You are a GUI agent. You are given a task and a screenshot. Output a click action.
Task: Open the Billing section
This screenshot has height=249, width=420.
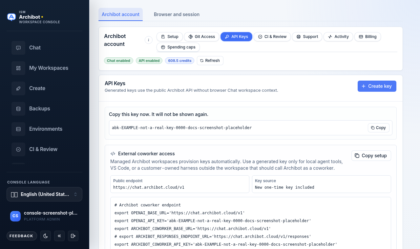(367, 37)
